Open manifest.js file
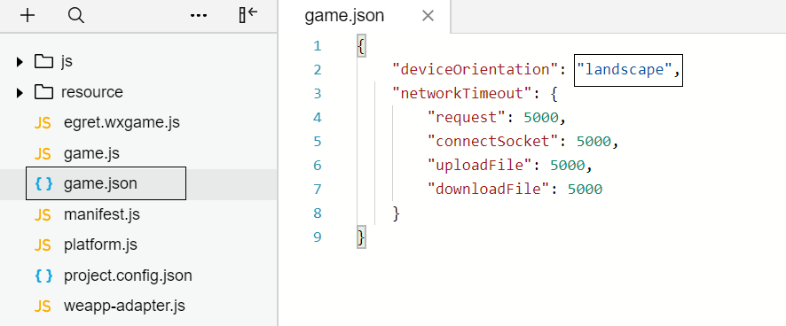The image size is (786, 326). 102,214
